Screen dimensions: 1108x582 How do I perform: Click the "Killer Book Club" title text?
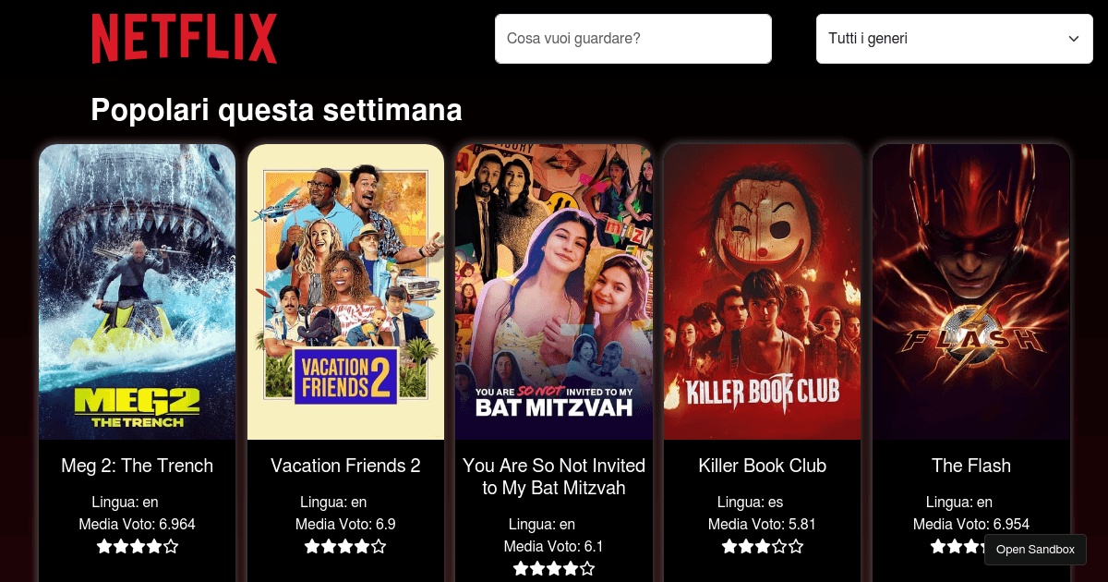763,466
